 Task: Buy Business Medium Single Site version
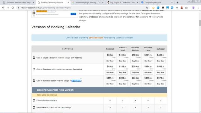[135, 61]
